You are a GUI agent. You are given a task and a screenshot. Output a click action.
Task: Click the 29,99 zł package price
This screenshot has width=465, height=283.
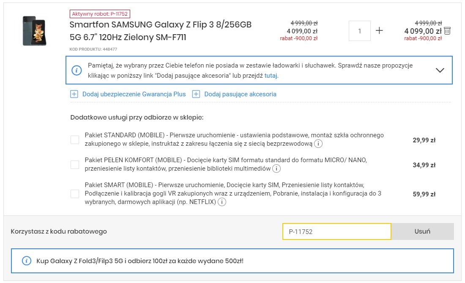[424, 140]
